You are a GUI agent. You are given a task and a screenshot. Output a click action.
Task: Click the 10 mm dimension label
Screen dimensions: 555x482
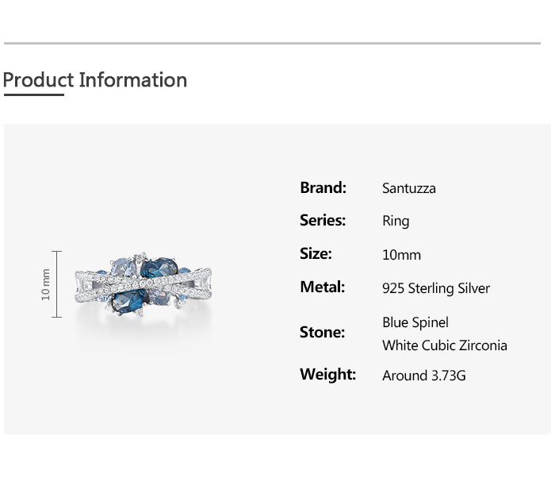(x=46, y=284)
